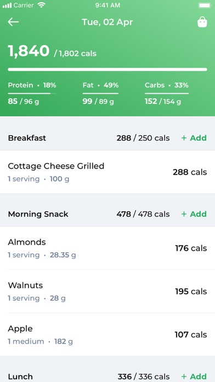
Task: Open the Cottage Cheese Grilled entry
Action: point(107,172)
